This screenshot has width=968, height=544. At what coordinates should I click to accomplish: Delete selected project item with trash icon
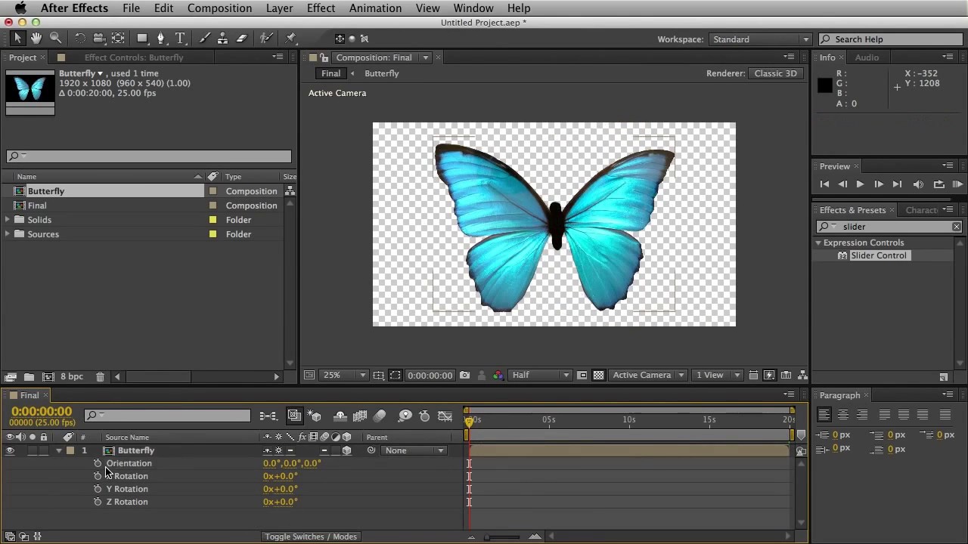point(100,376)
